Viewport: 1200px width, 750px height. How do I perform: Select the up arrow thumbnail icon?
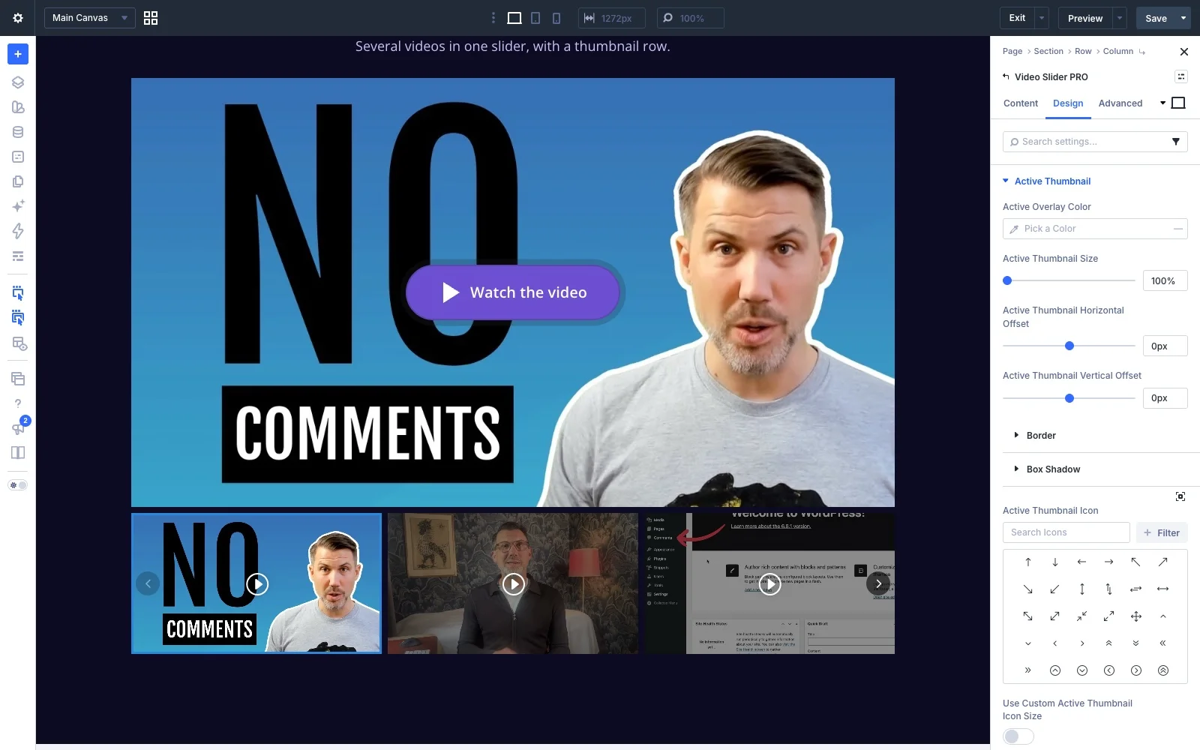click(1028, 562)
